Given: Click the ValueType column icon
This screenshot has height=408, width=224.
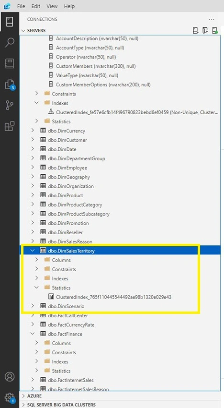Looking at the screenshot, I should point(51,75).
